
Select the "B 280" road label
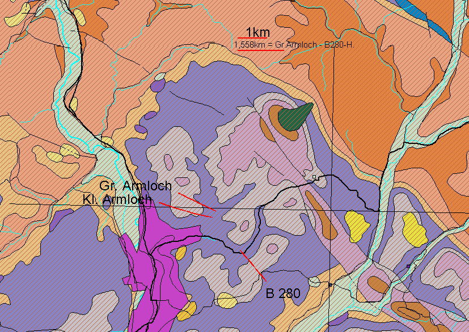pyautogui.click(x=283, y=293)
